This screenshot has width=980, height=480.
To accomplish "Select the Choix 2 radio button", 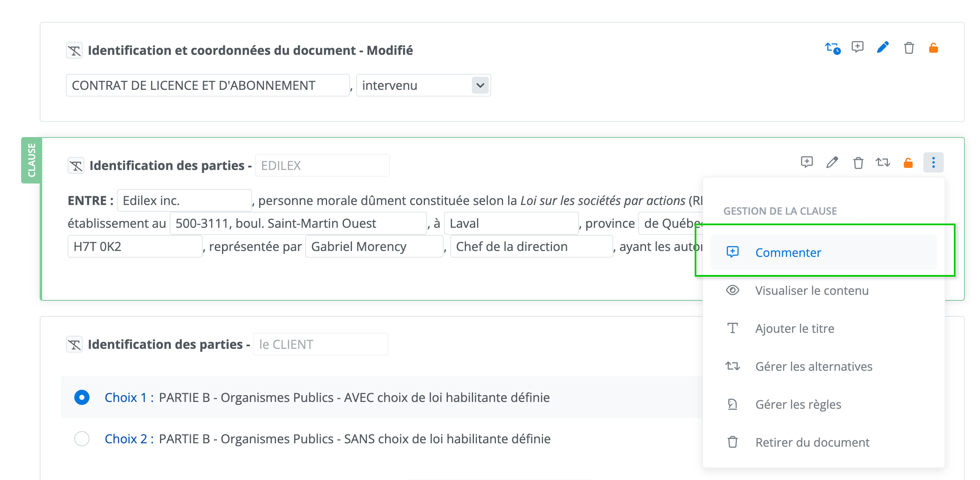I will (82, 439).
